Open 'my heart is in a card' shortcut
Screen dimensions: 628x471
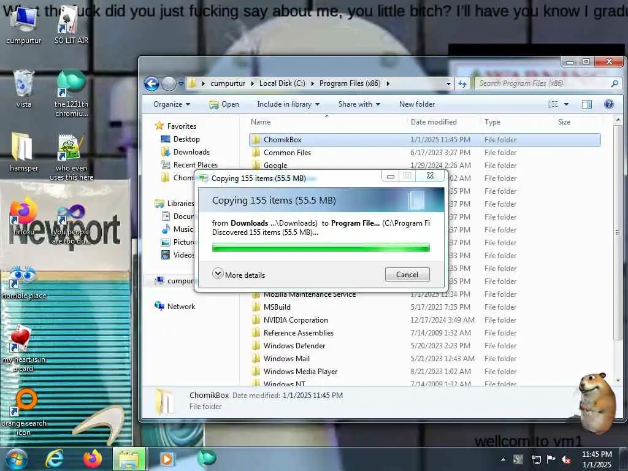click(x=23, y=348)
